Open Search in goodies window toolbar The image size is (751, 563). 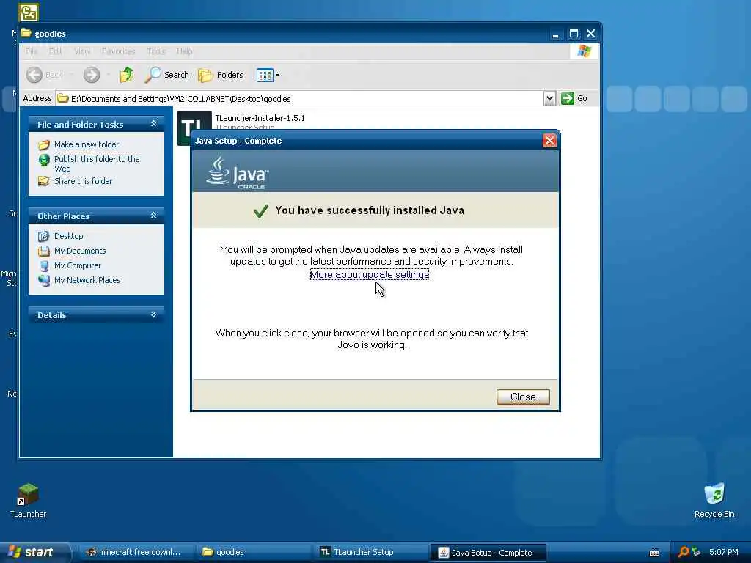tap(167, 75)
